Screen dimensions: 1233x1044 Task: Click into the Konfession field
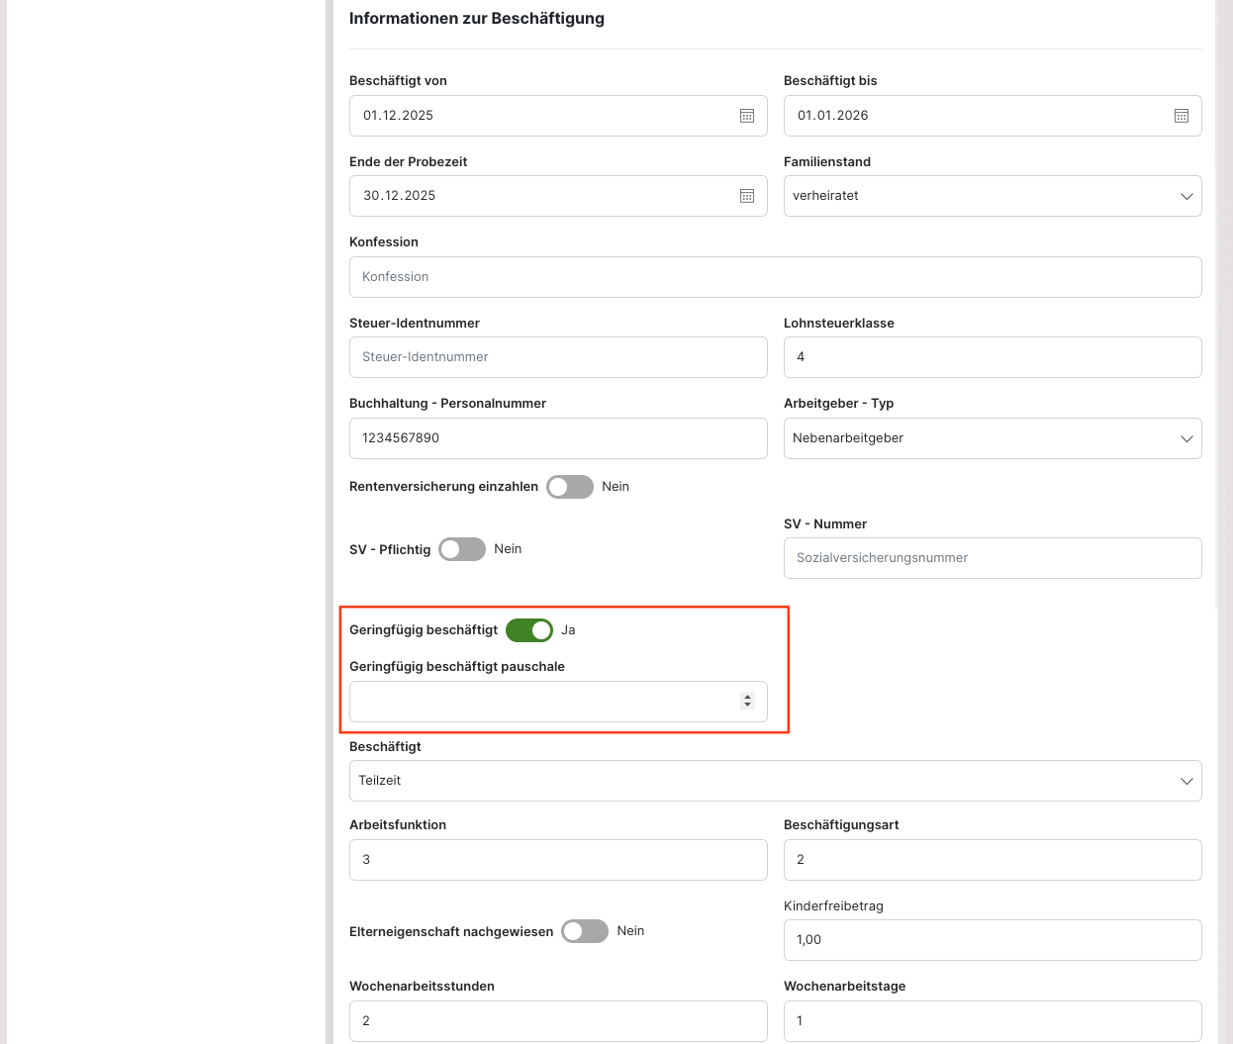[x=775, y=277]
